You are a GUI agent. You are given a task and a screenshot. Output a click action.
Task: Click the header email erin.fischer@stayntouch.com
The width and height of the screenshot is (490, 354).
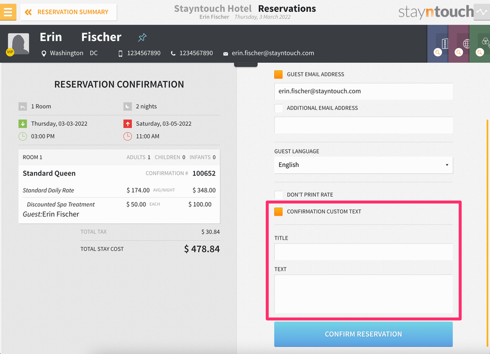(x=273, y=53)
